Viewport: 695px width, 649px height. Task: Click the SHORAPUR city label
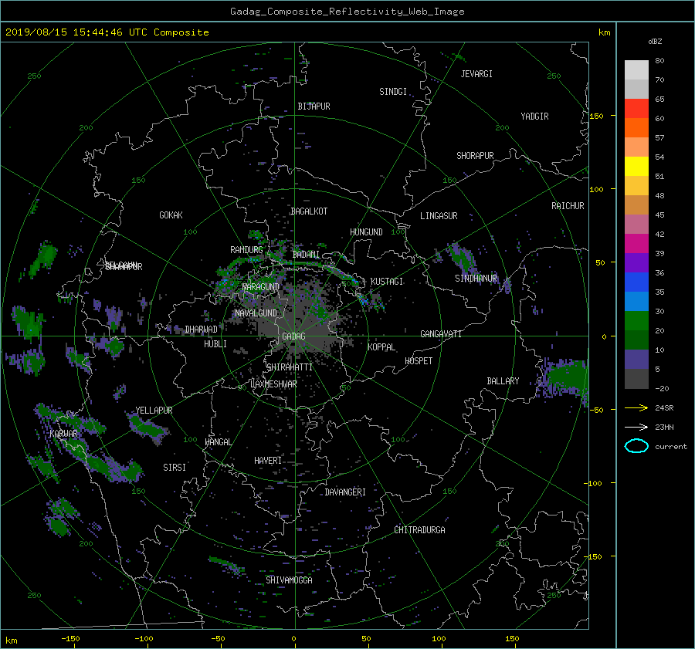point(475,155)
